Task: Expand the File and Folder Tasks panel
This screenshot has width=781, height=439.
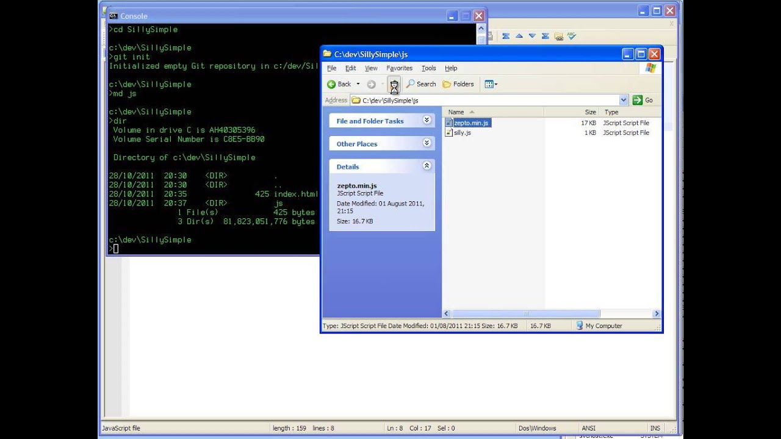Action: click(x=426, y=120)
